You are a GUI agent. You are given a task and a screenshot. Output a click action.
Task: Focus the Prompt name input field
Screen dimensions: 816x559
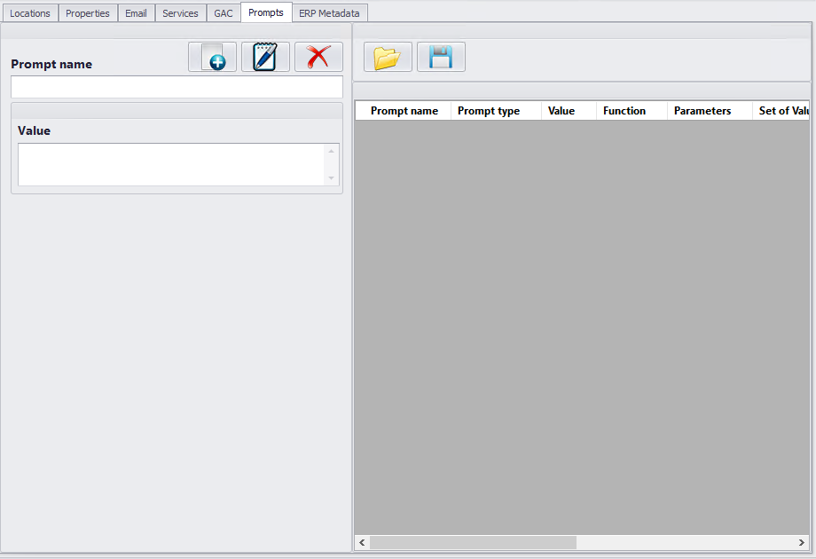coord(177,87)
